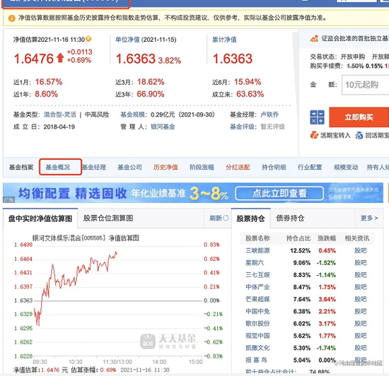Switch to 股票持仓 tab
The height and width of the screenshot is (376, 389).
tap(251, 218)
